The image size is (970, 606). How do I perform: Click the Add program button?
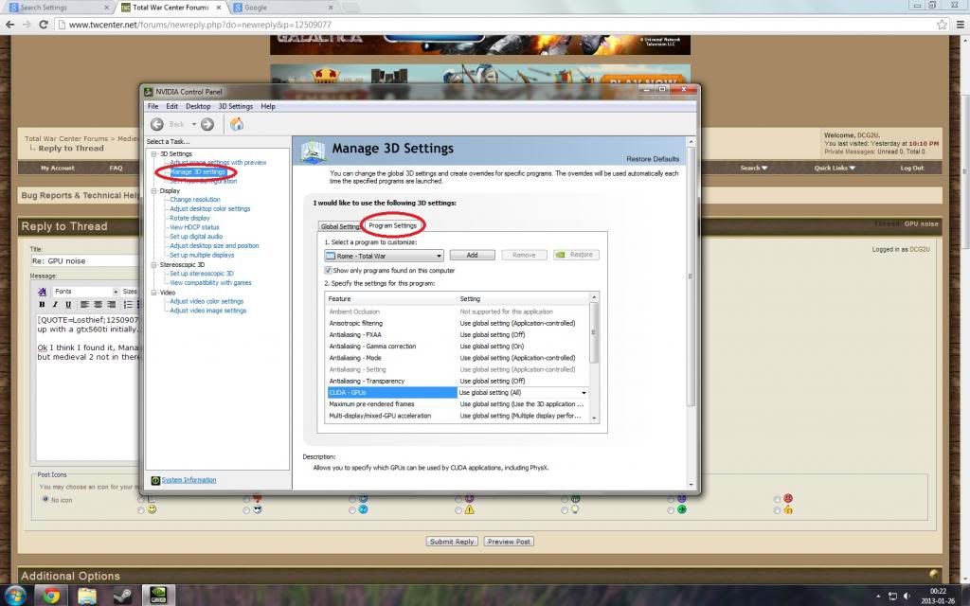(x=472, y=255)
